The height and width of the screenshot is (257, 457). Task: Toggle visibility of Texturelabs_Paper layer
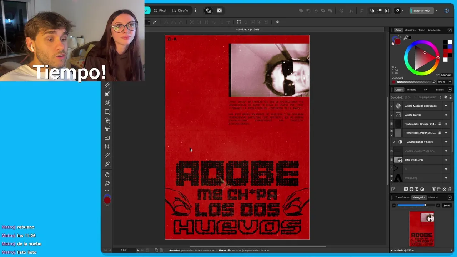(446, 133)
